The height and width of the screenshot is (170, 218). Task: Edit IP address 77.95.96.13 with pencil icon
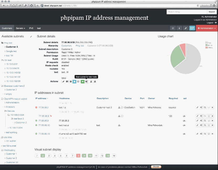coord(197,134)
